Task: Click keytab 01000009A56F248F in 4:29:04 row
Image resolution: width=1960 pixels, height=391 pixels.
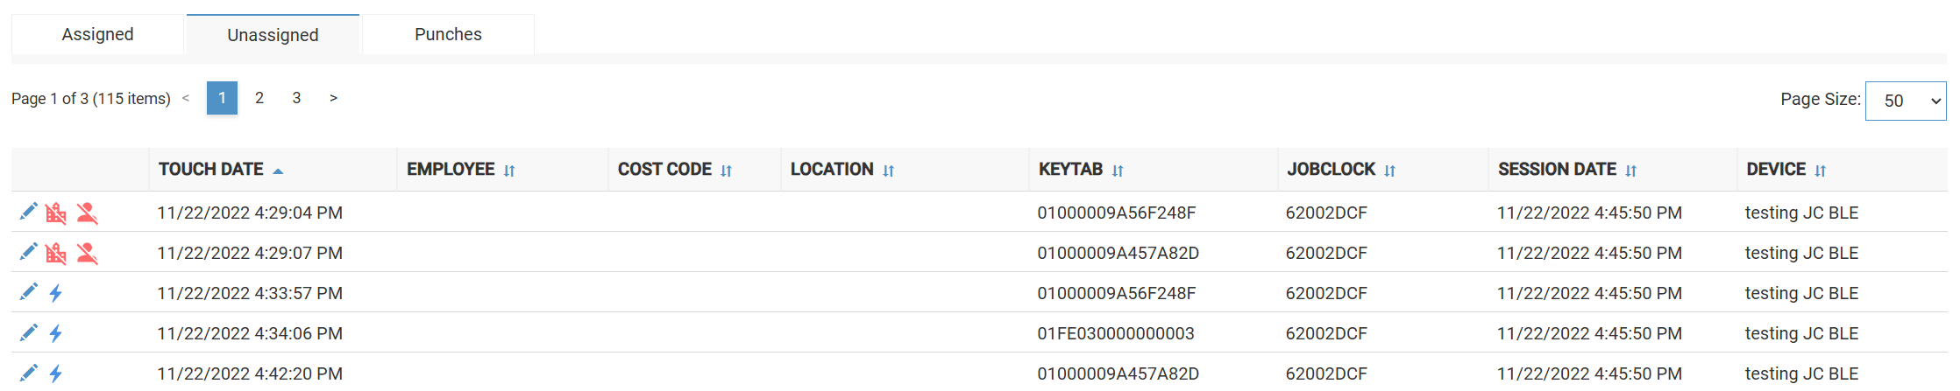Action: pyautogui.click(x=1117, y=213)
